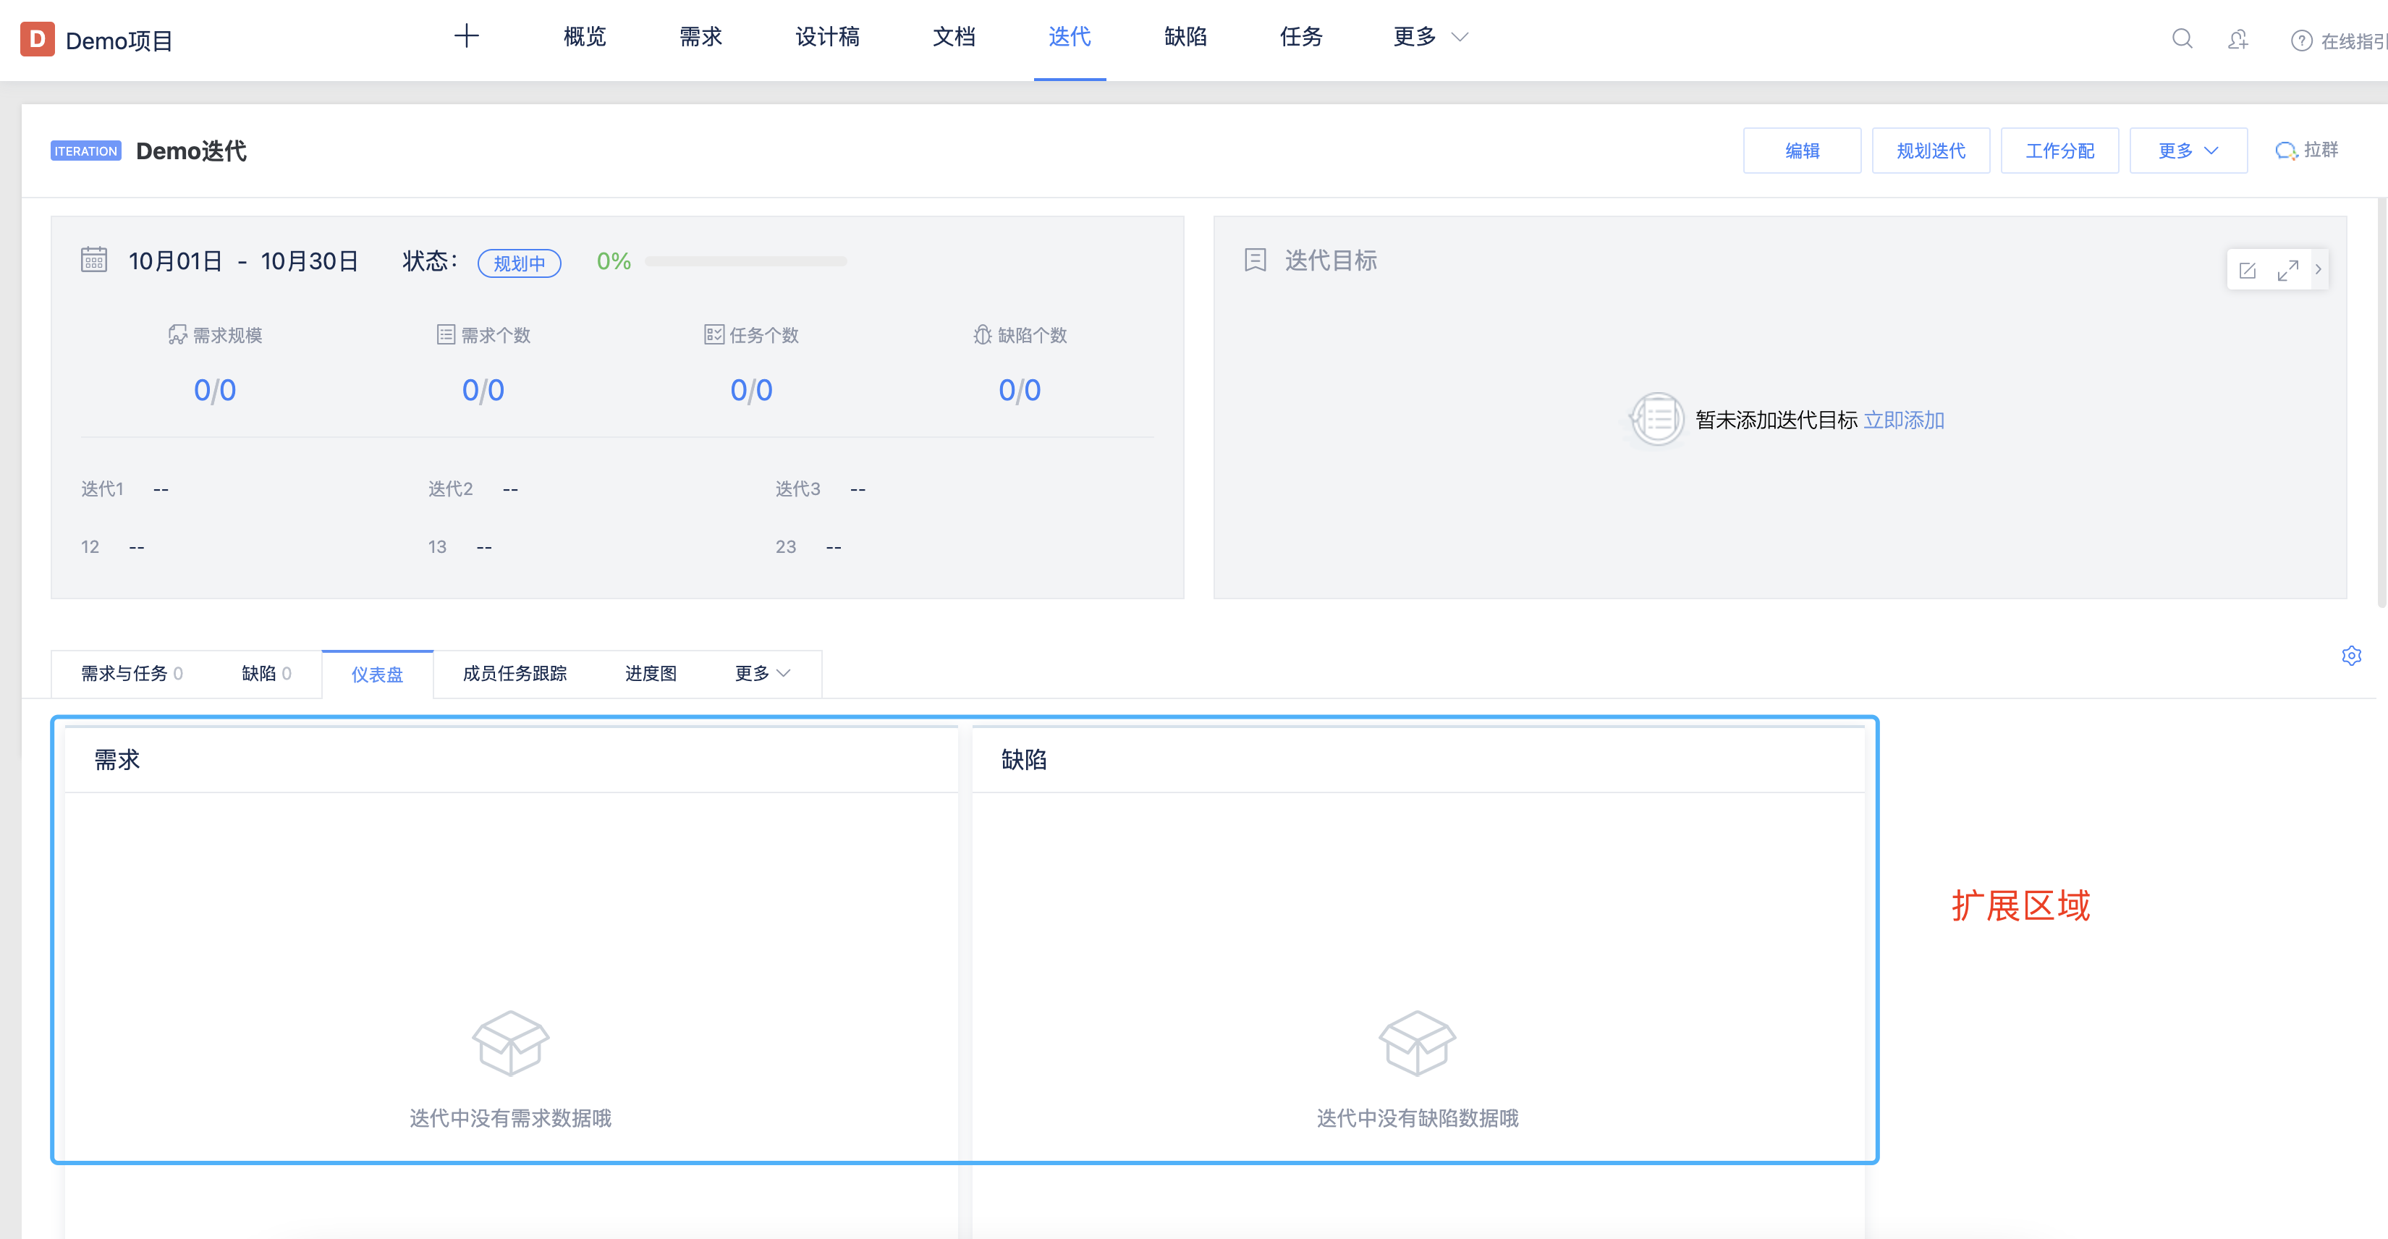
Task: Click the 规划迭代 button
Action: (x=1931, y=151)
